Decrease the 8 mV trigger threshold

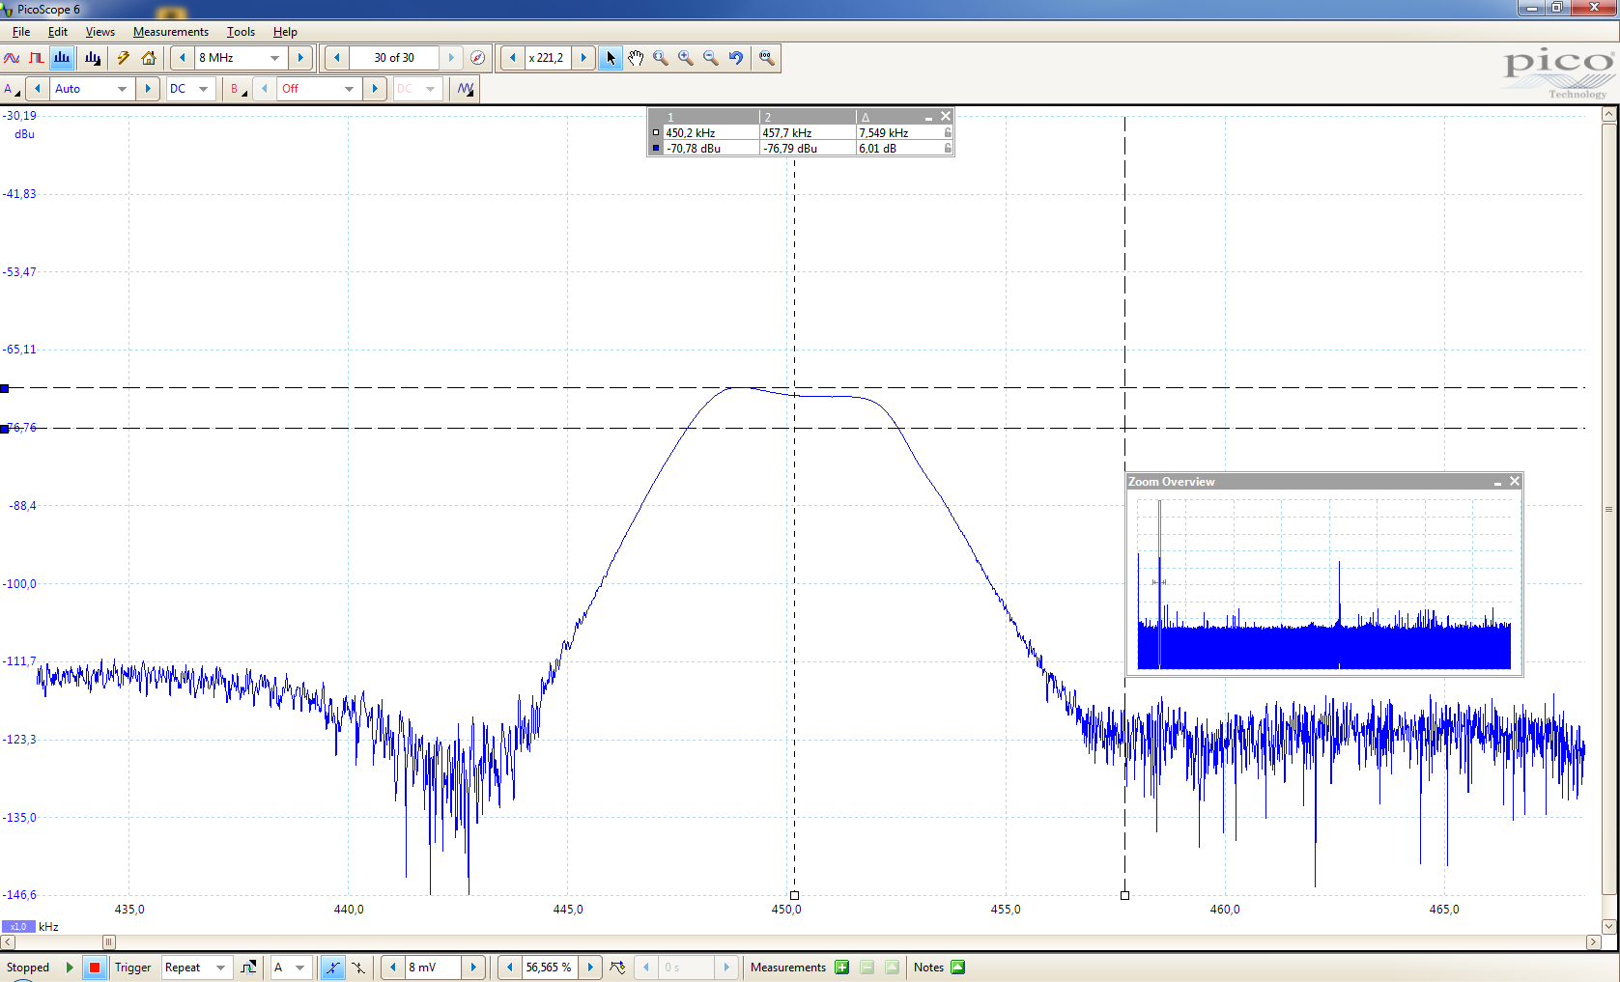(393, 968)
